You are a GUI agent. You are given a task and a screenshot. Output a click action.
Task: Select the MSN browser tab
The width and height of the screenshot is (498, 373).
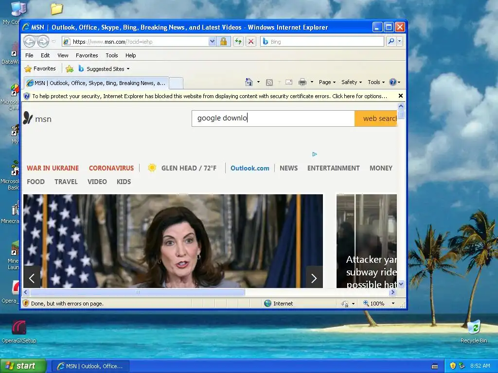pyautogui.click(x=96, y=83)
